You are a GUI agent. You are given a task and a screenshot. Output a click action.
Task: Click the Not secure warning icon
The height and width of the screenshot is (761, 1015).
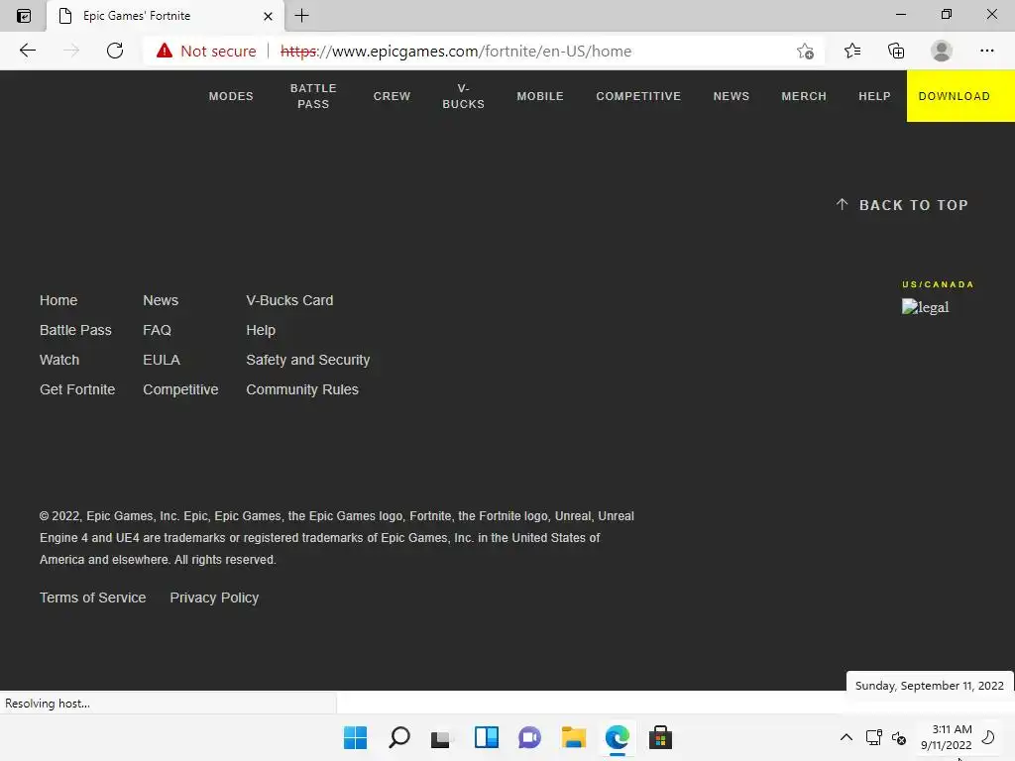click(165, 51)
